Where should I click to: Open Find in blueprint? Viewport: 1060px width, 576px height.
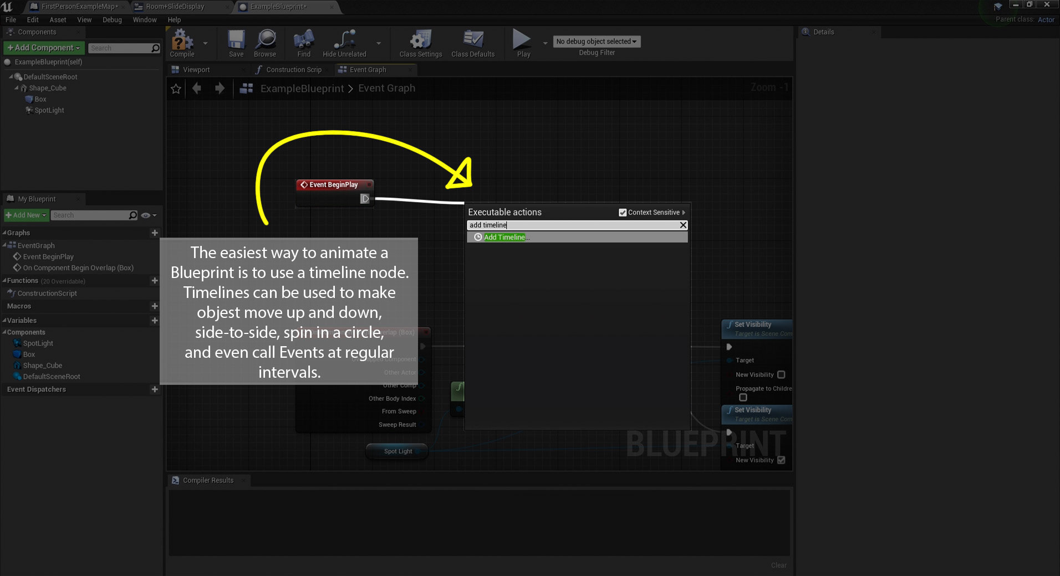(x=304, y=44)
